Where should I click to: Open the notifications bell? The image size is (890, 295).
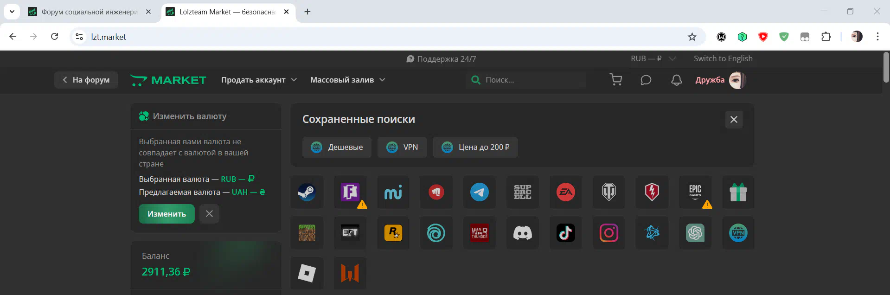click(677, 80)
